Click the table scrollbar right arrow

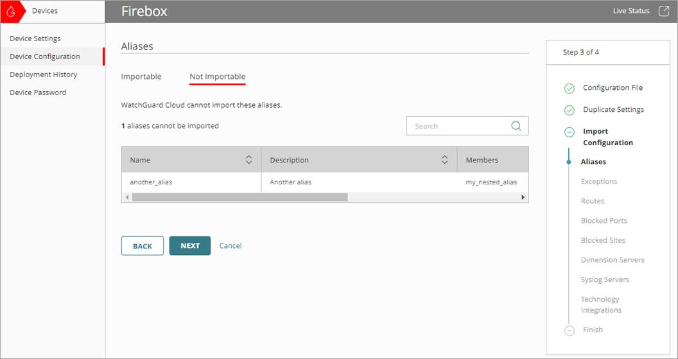523,197
